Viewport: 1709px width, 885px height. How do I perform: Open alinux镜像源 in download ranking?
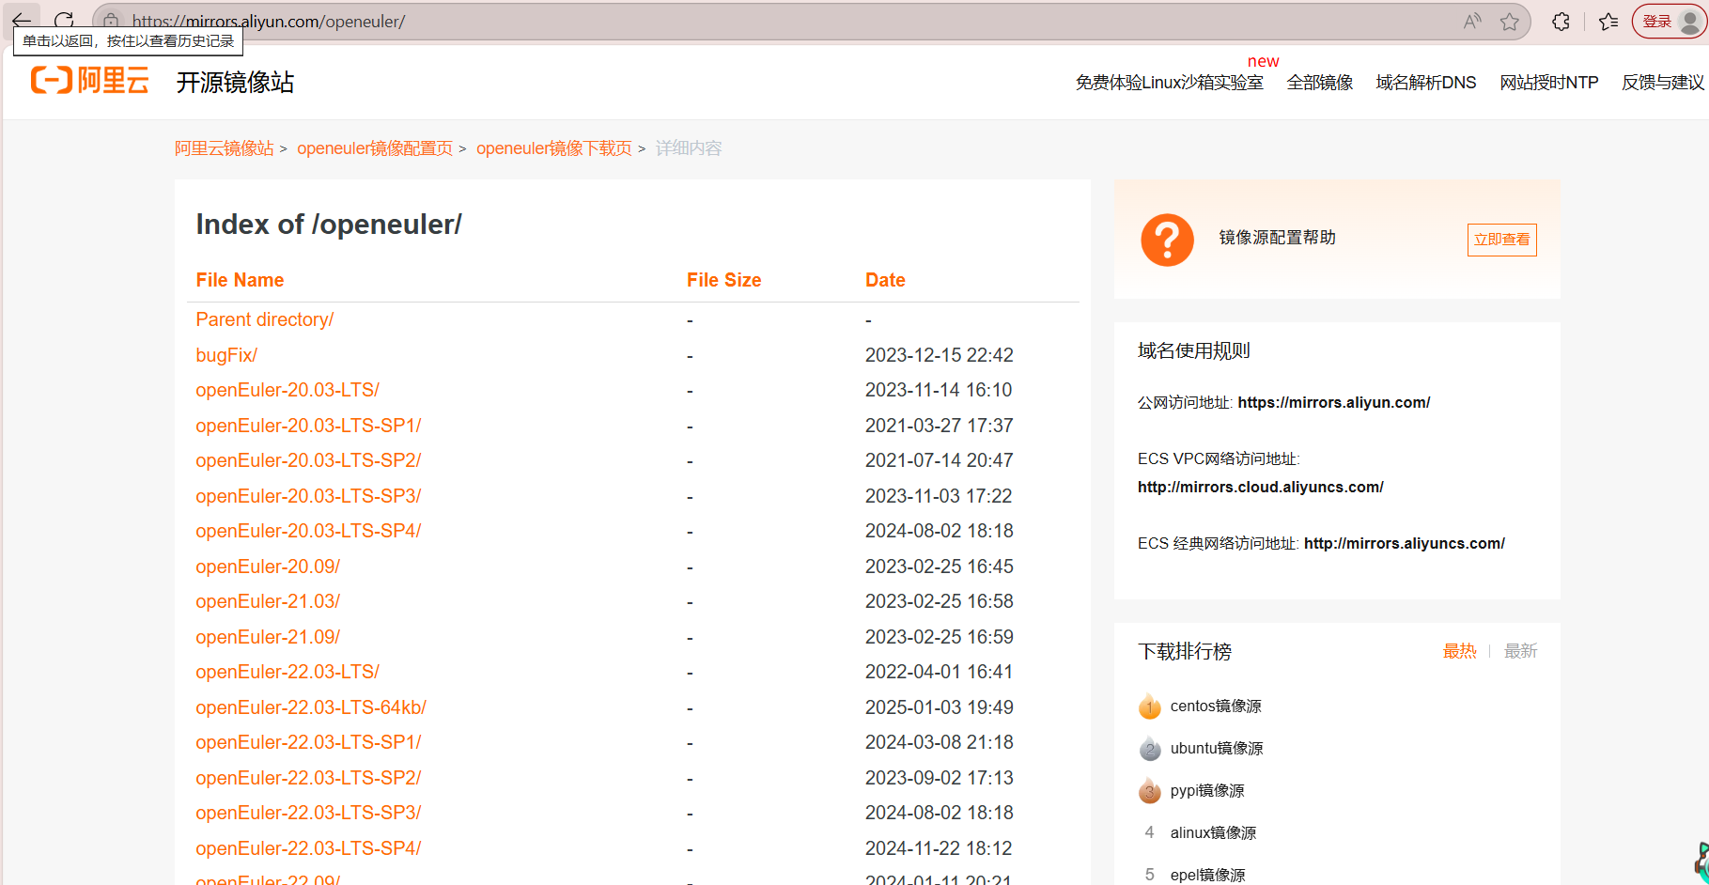(x=1213, y=833)
